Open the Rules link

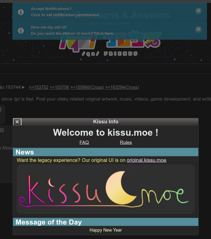point(126,142)
